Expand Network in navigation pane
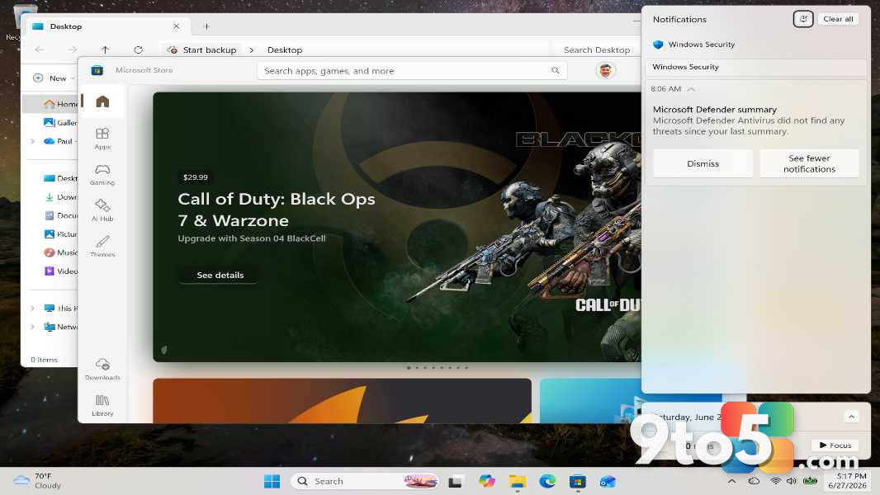The width and height of the screenshot is (880, 495). coord(32,327)
